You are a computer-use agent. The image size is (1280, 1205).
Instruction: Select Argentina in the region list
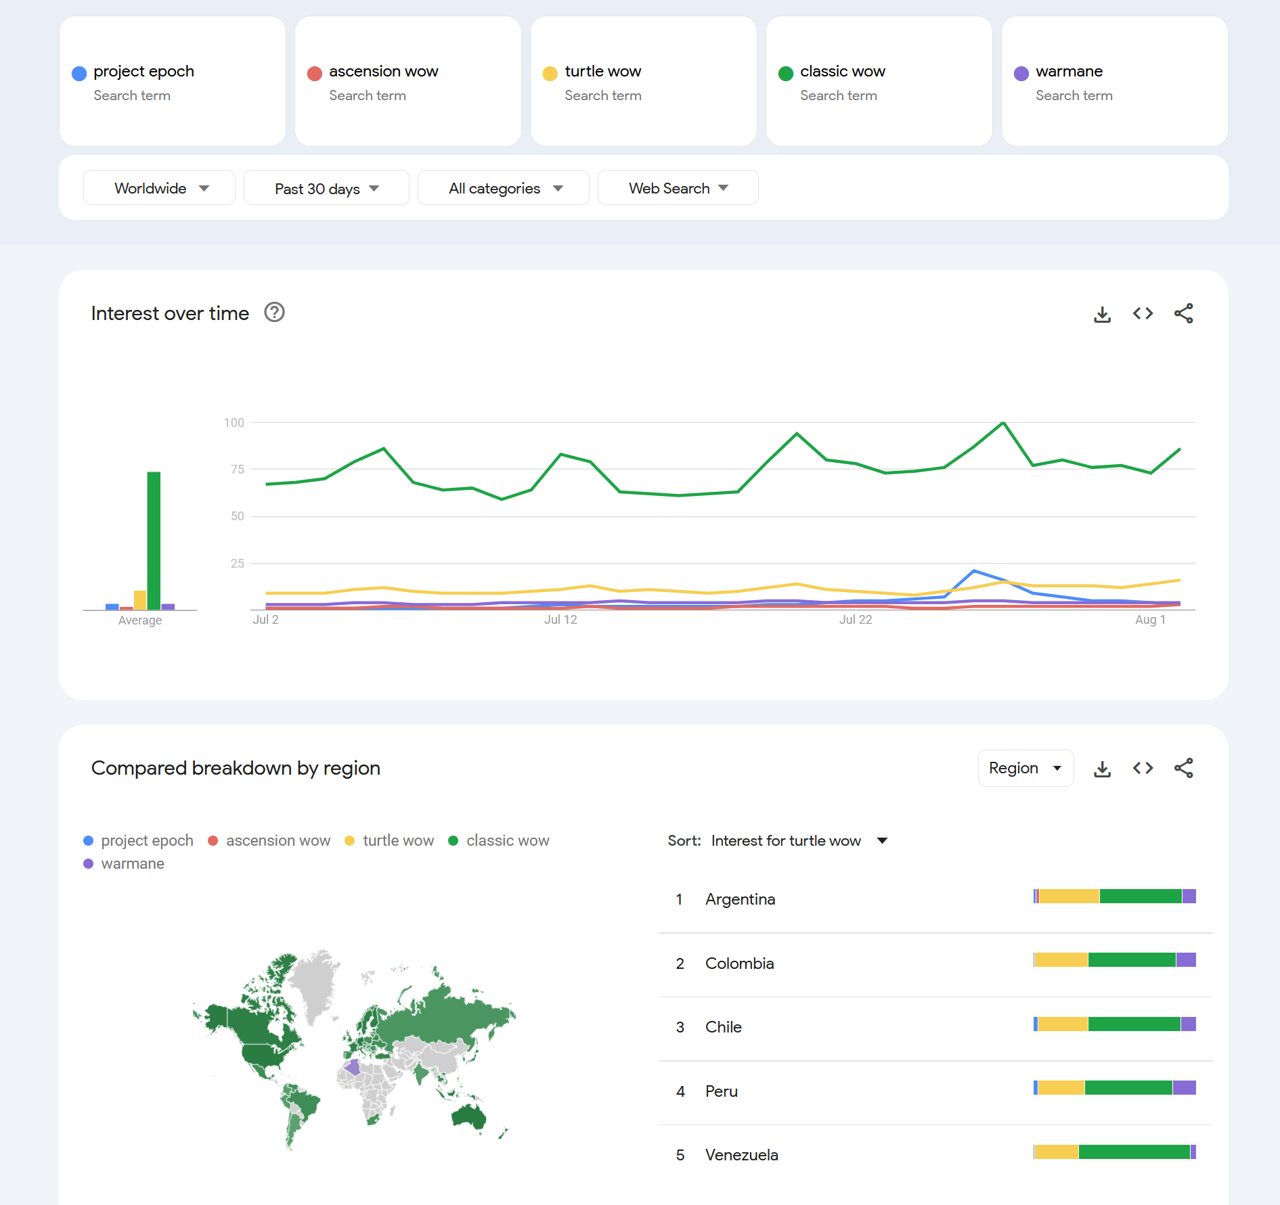935,899
